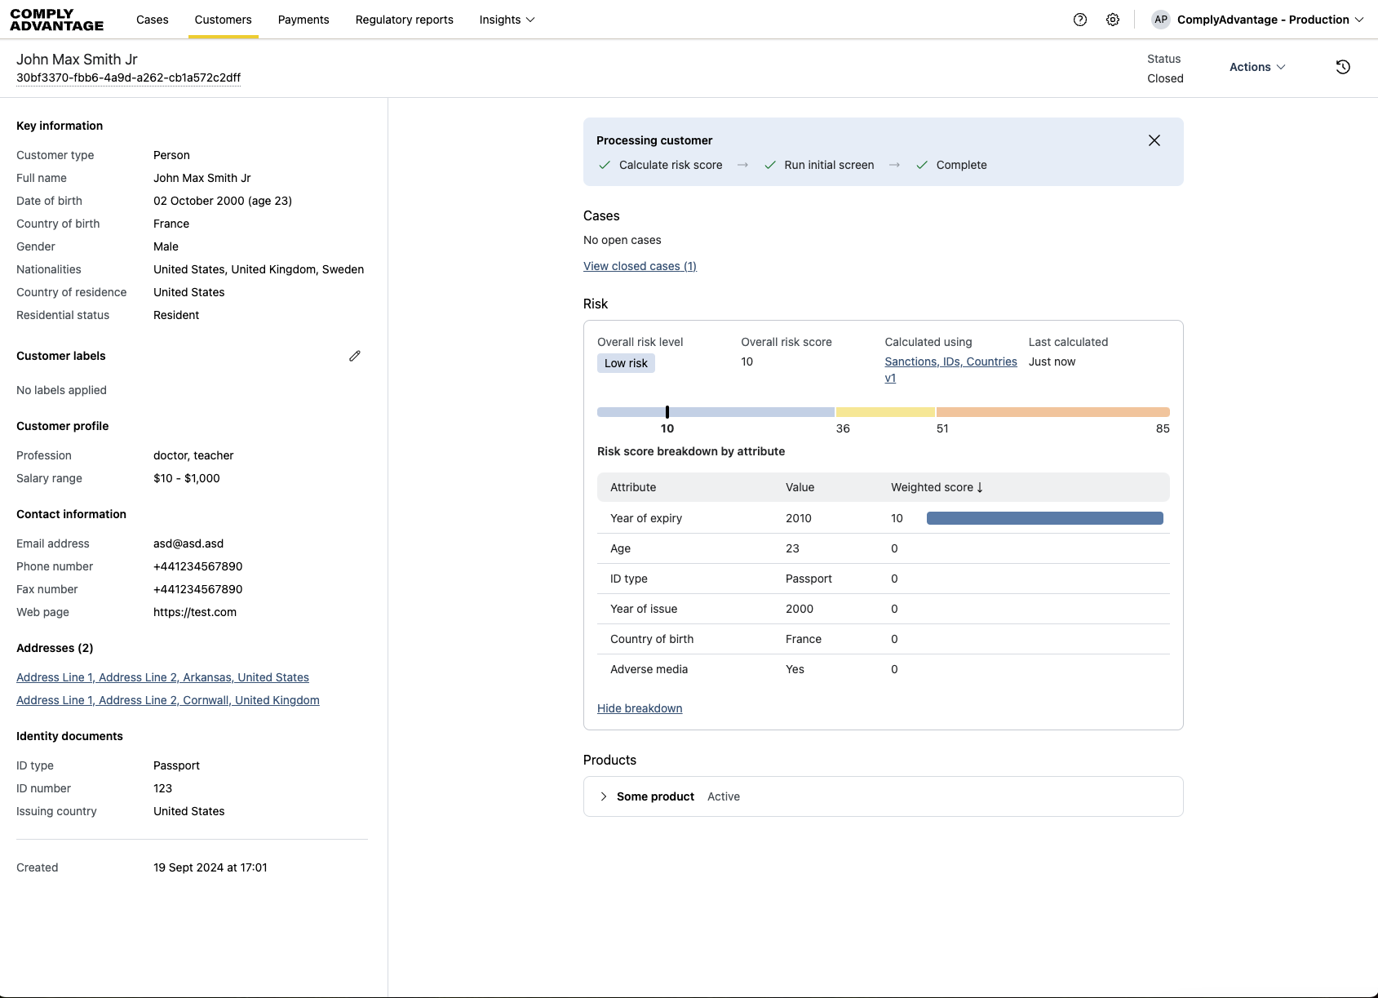This screenshot has width=1378, height=998.
Task: Click the AP user avatar
Action: [x=1160, y=20]
